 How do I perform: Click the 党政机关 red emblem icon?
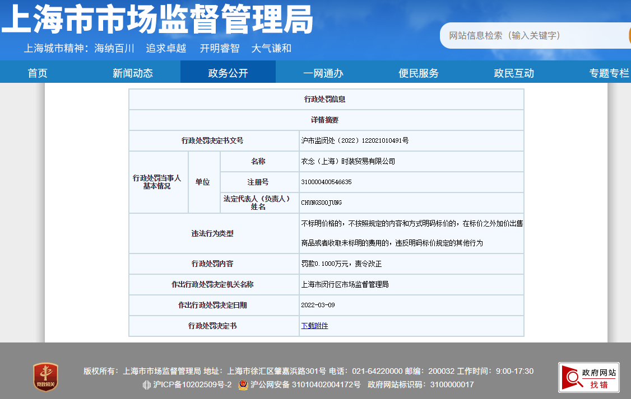click(45, 377)
